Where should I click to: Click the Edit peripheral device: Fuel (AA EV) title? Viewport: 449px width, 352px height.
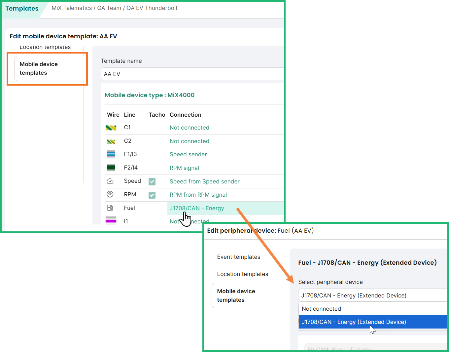pyautogui.click(x=260, y=231)
